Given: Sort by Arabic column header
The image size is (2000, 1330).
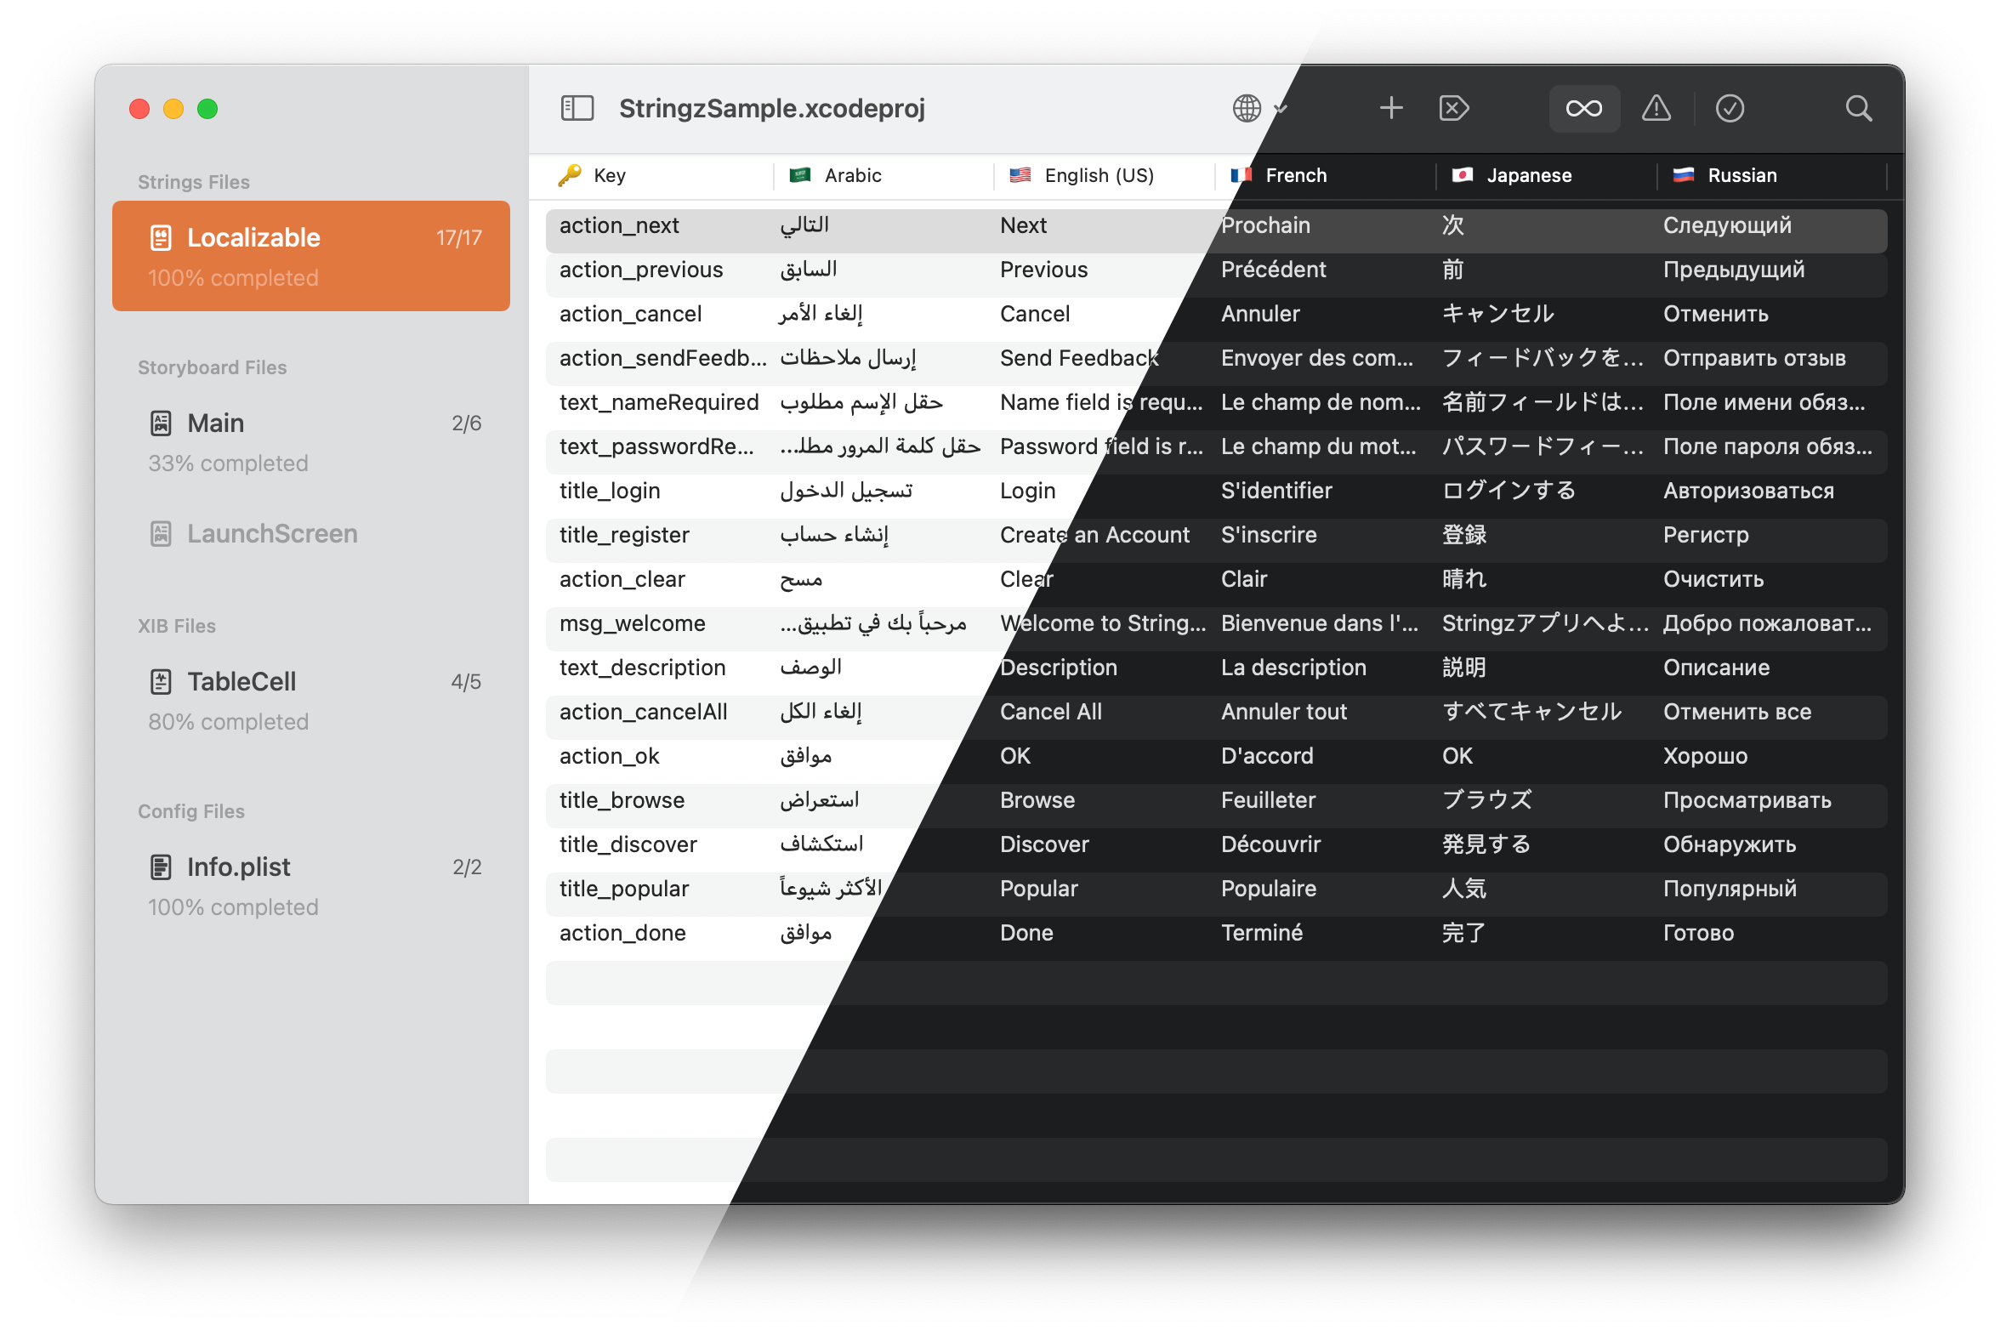Looking at the screenshot, I should coord(853,175).
